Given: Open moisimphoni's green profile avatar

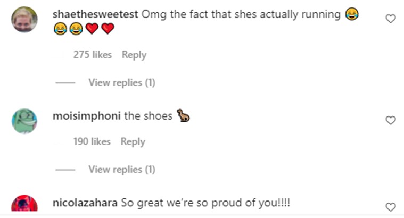Looking at the screenshot, I should coord(24,121).
